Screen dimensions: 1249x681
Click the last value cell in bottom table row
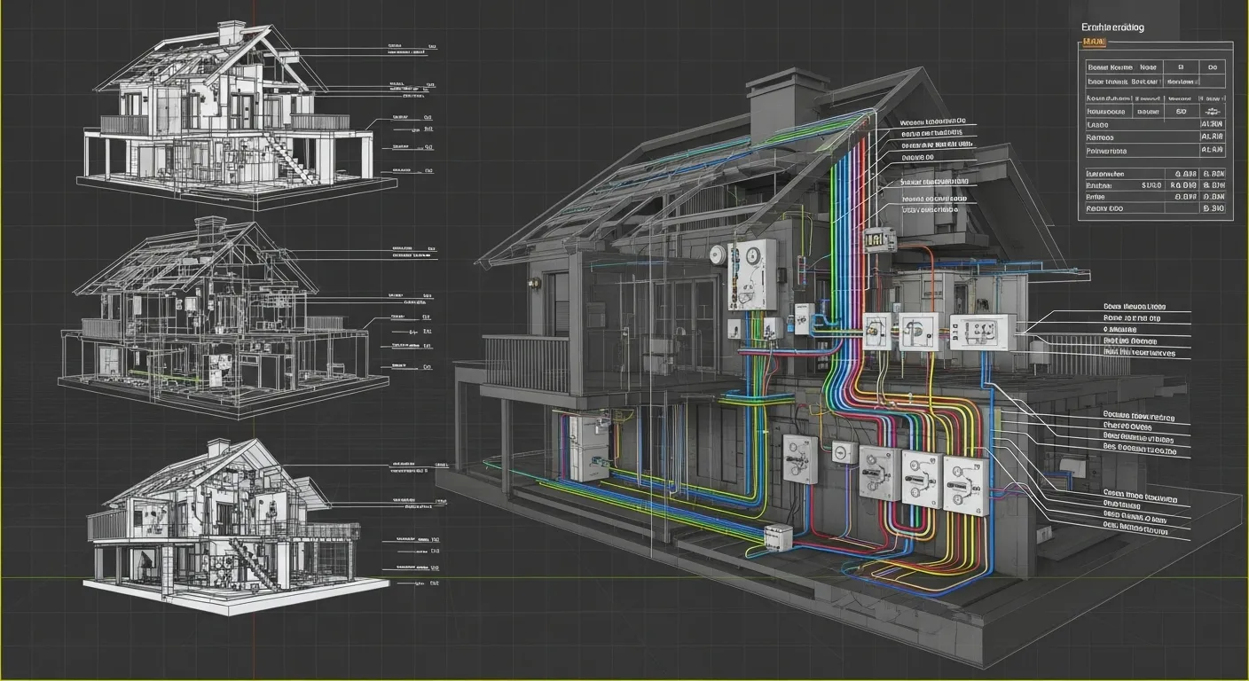pyautogui.click(x=1212, y=208)
